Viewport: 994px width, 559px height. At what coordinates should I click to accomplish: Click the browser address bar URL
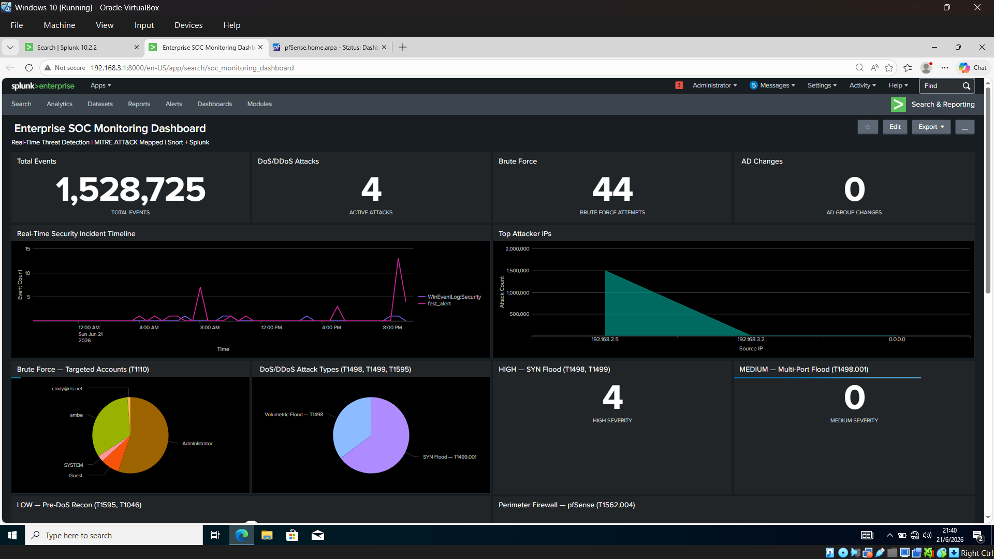coord(192,68)
